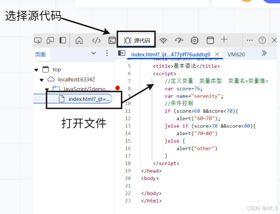Open the index.html?_ijt file in tree
Viewport: 280px width, 214px height.
(x=89, y=99)
